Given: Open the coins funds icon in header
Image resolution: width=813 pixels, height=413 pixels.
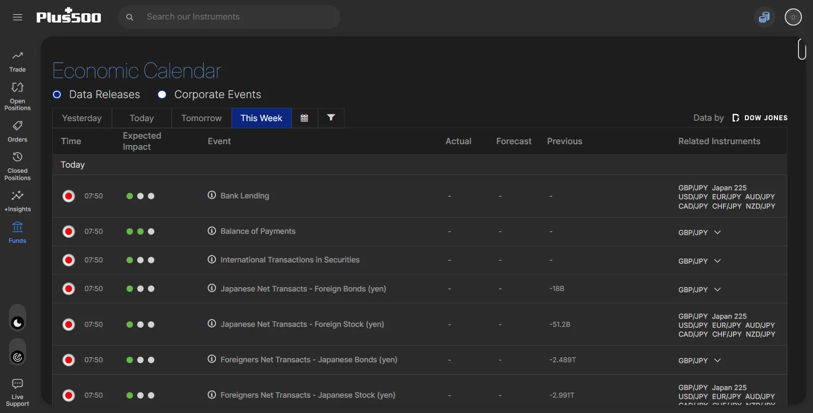Looking at the screenshot, I should tap(764, 17).
